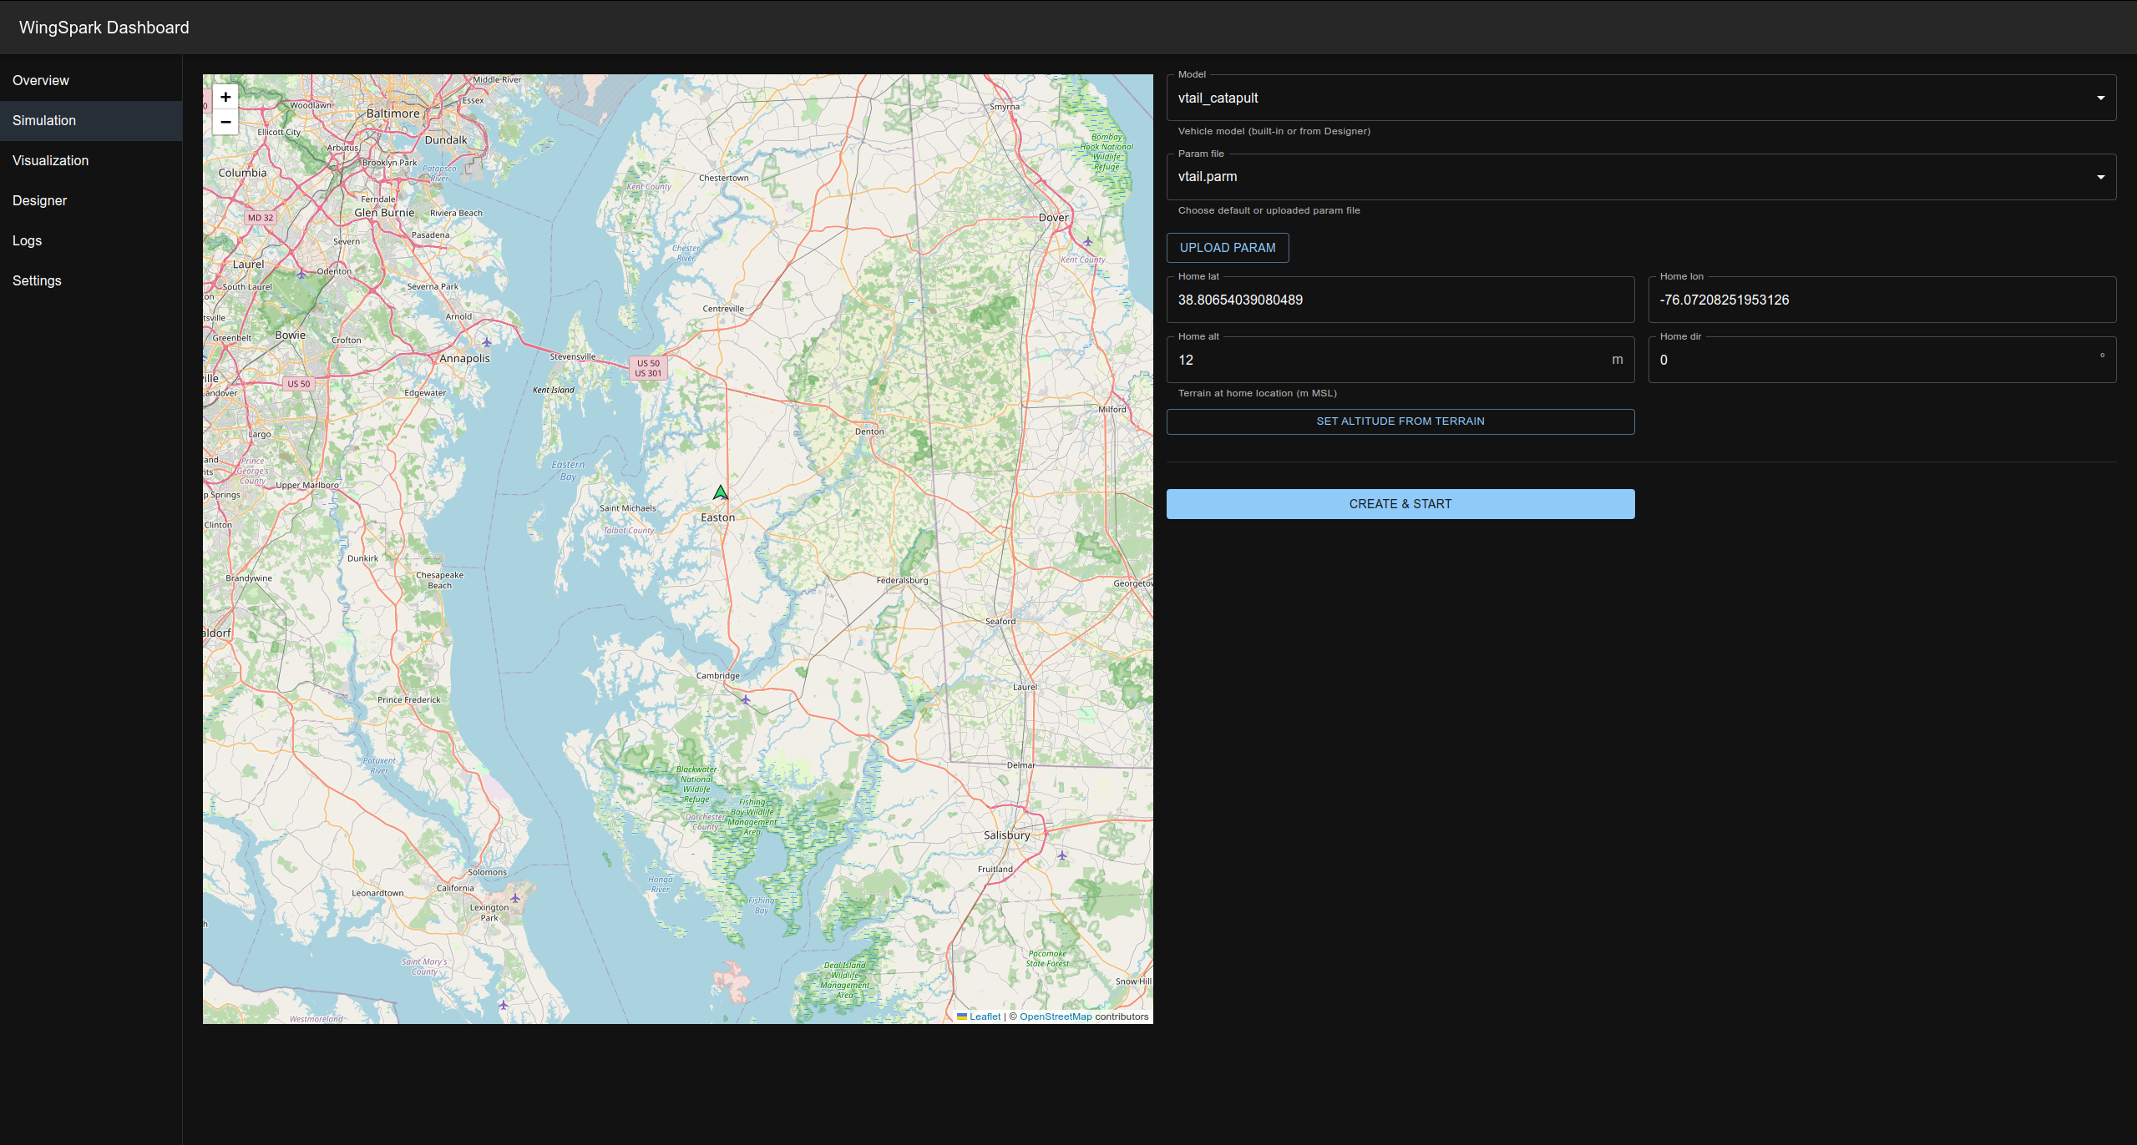Select the airplane icon near Stevensville
This screenshot has height=1145, width=2137.
[x=485, y=342]
